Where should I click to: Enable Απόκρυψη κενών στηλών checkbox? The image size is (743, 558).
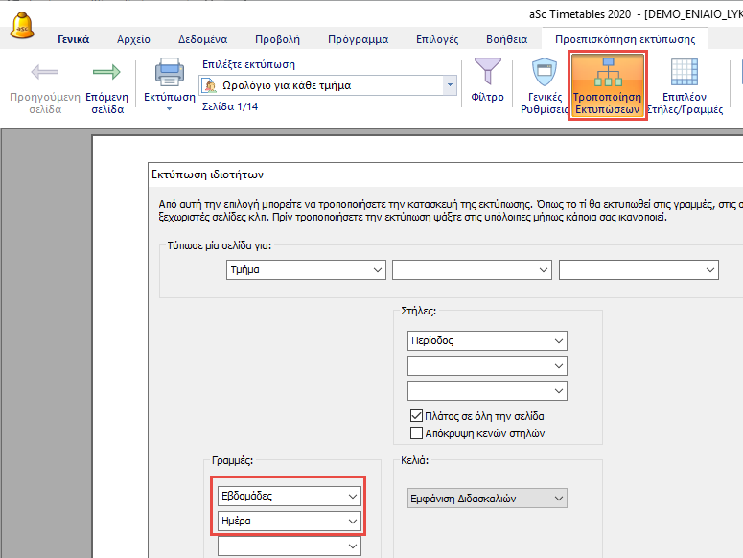click(x=416, y=432)
